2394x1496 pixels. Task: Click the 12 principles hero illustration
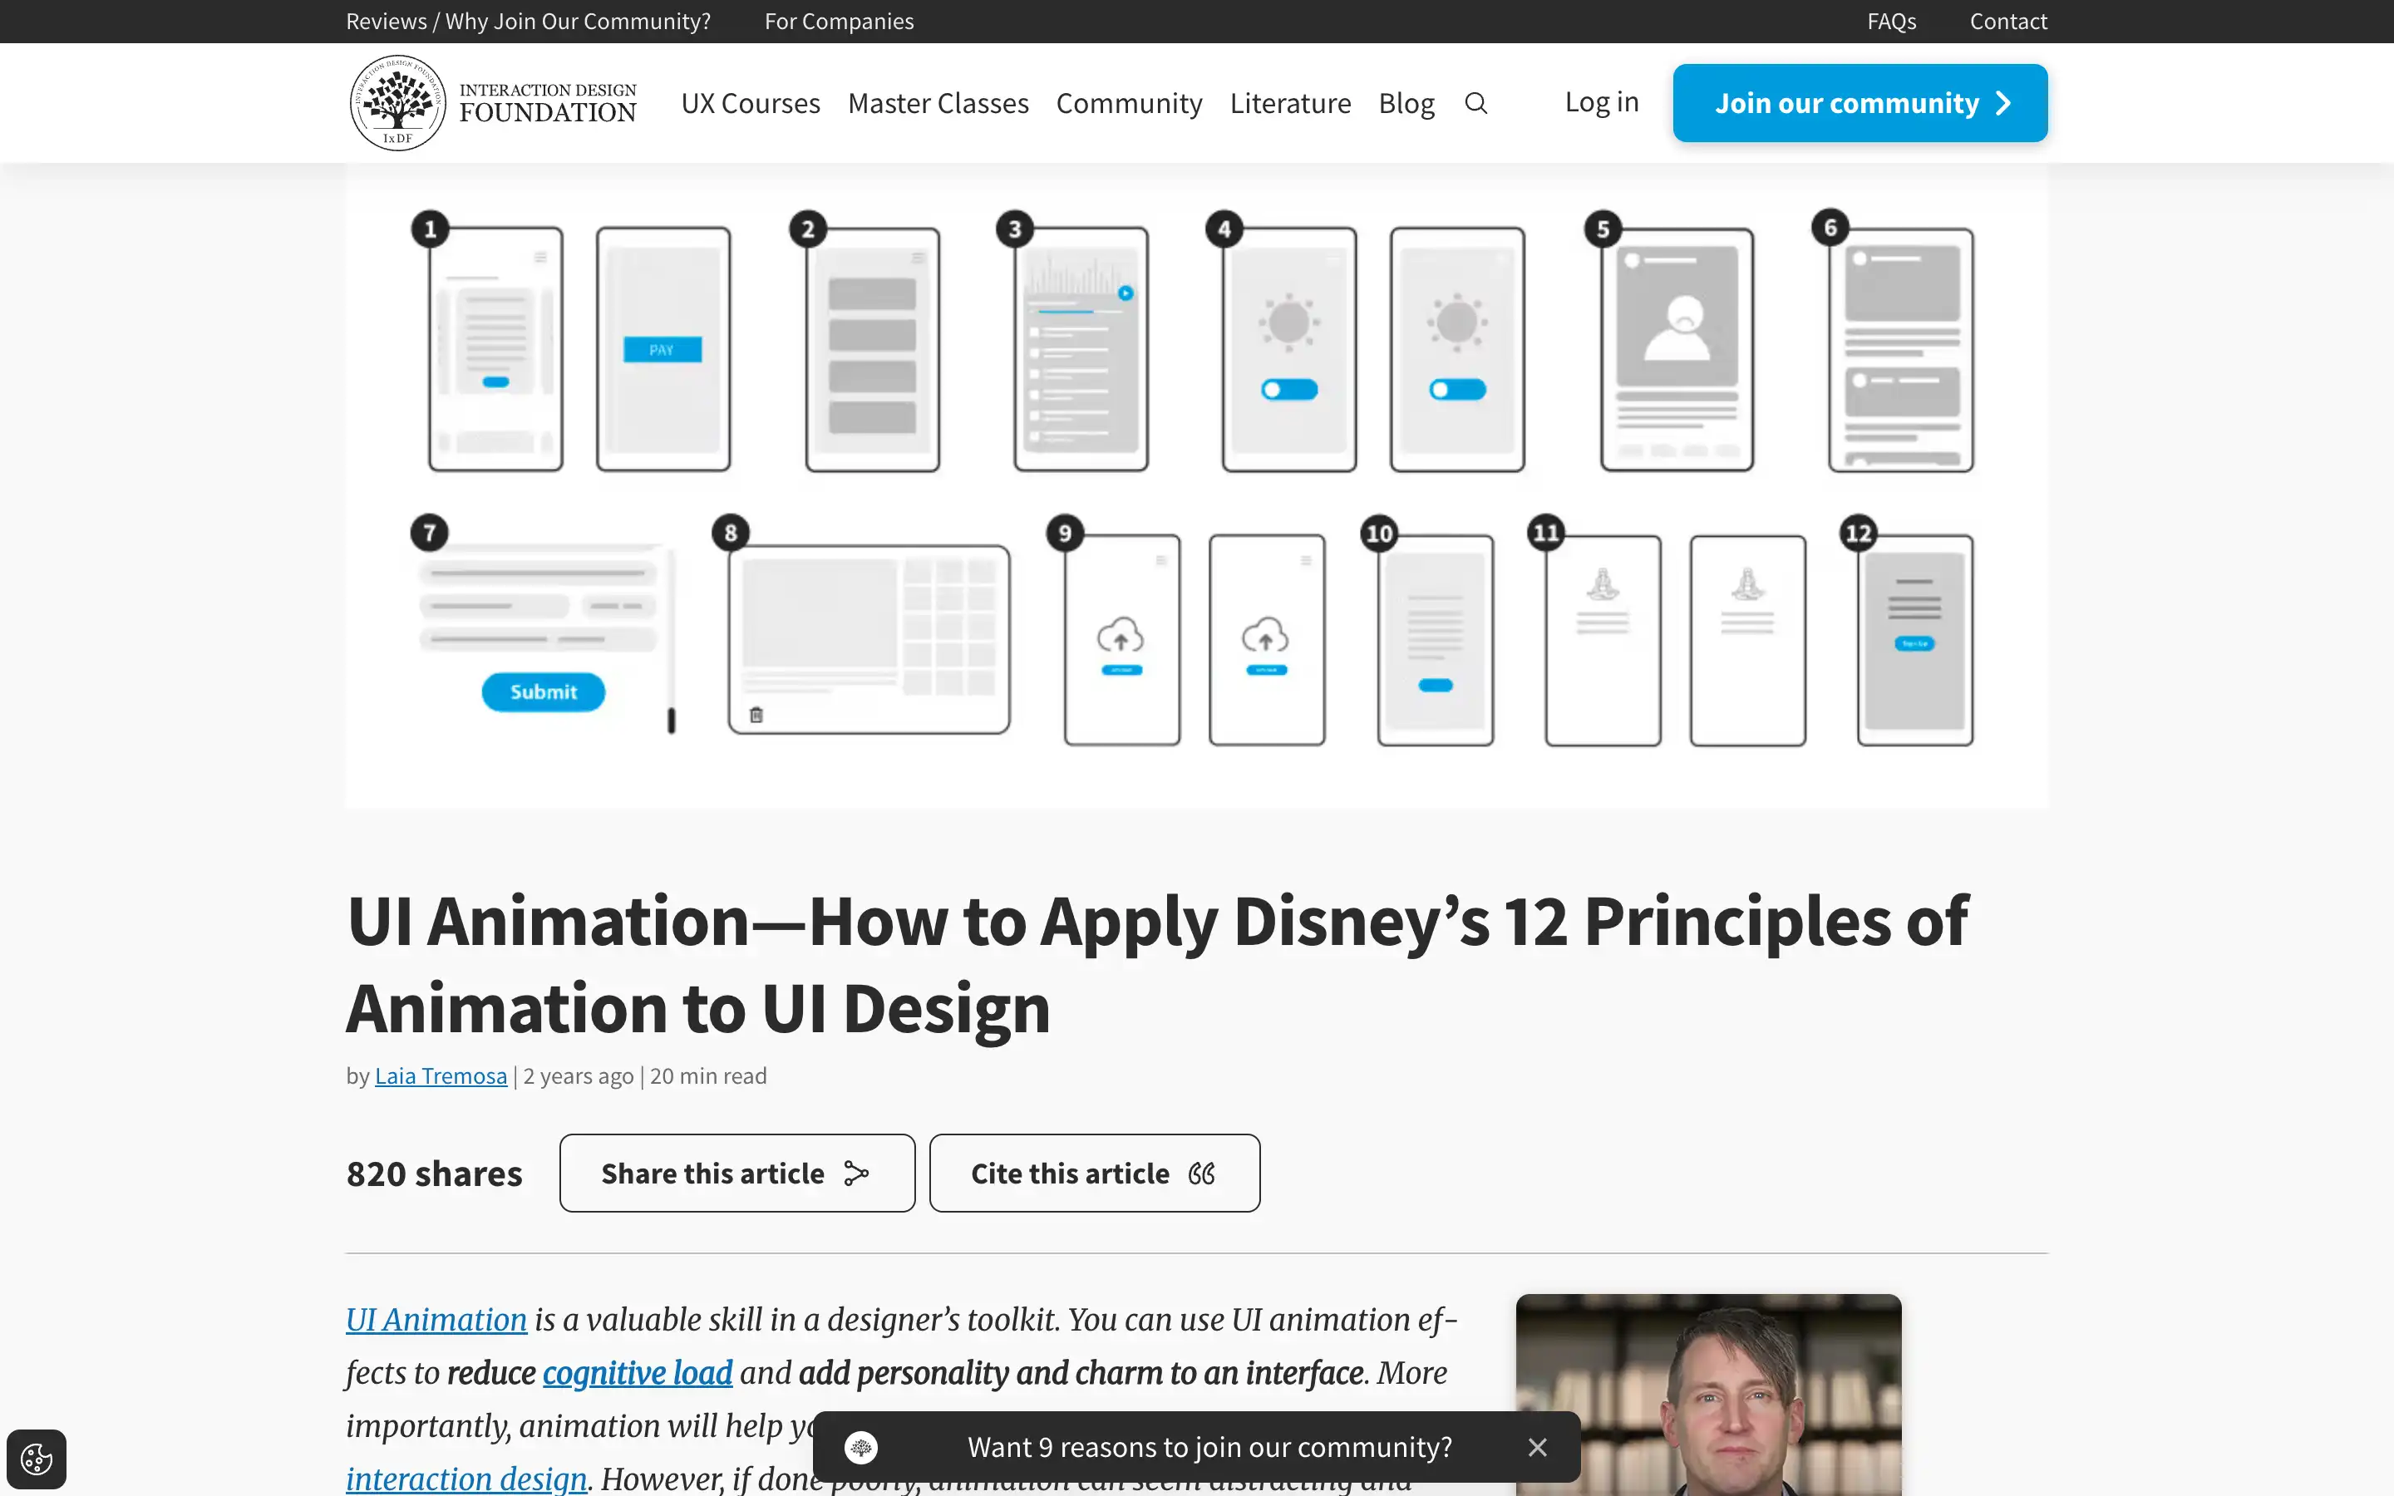[1196, 485]
